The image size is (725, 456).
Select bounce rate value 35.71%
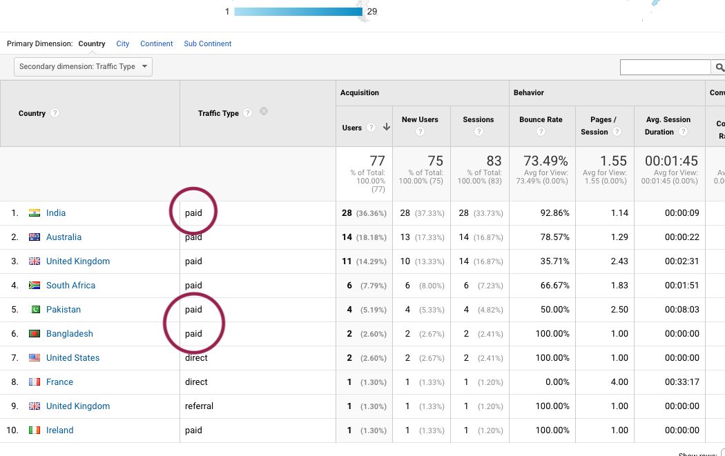tap(555, 261)
